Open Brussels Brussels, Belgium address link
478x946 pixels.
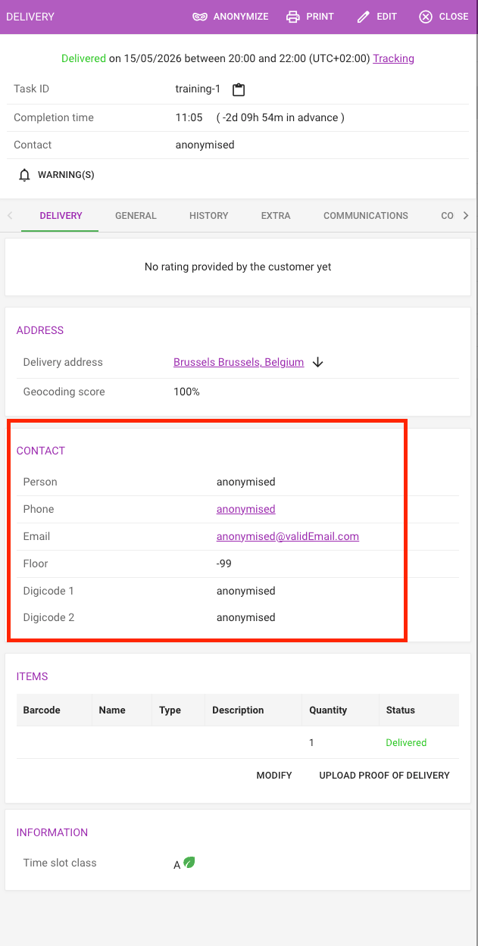tap(239, 362)
